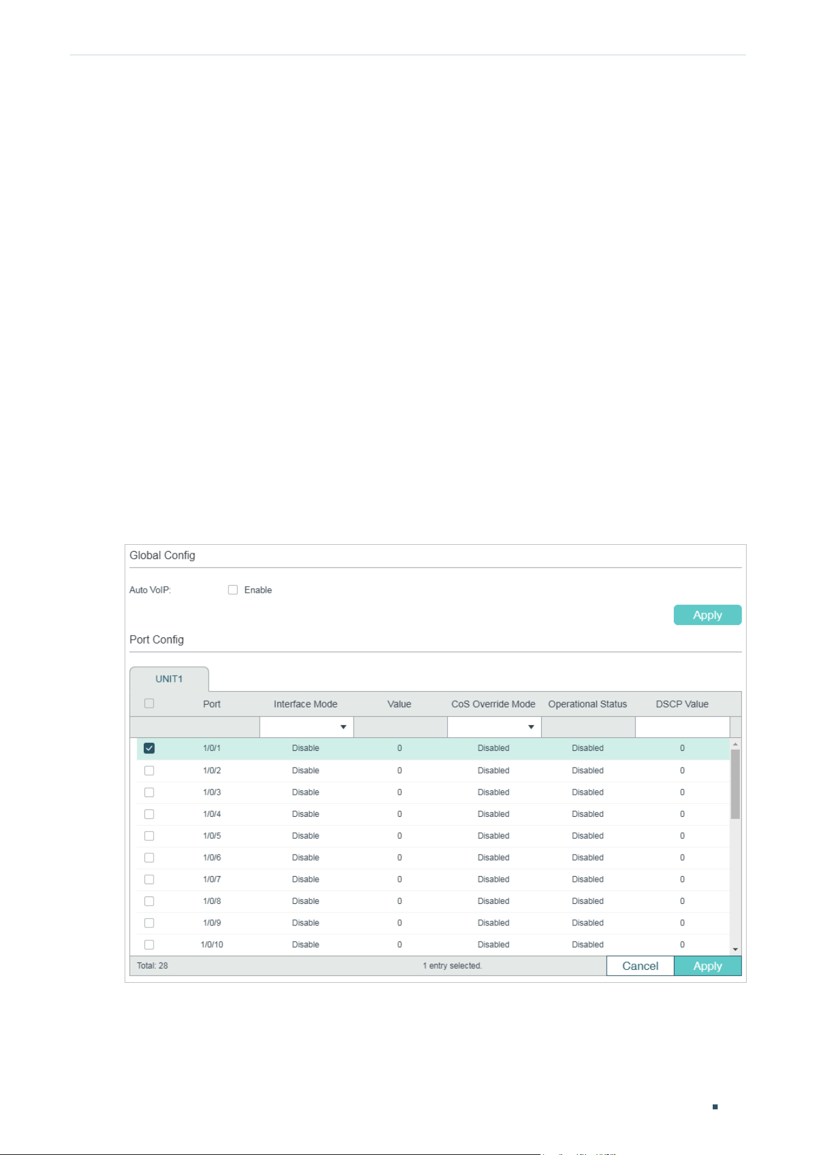Open the CoS Override Mode dropdown
The width and height of the screenshot is (817, 1155).
(x=494, y=727)
